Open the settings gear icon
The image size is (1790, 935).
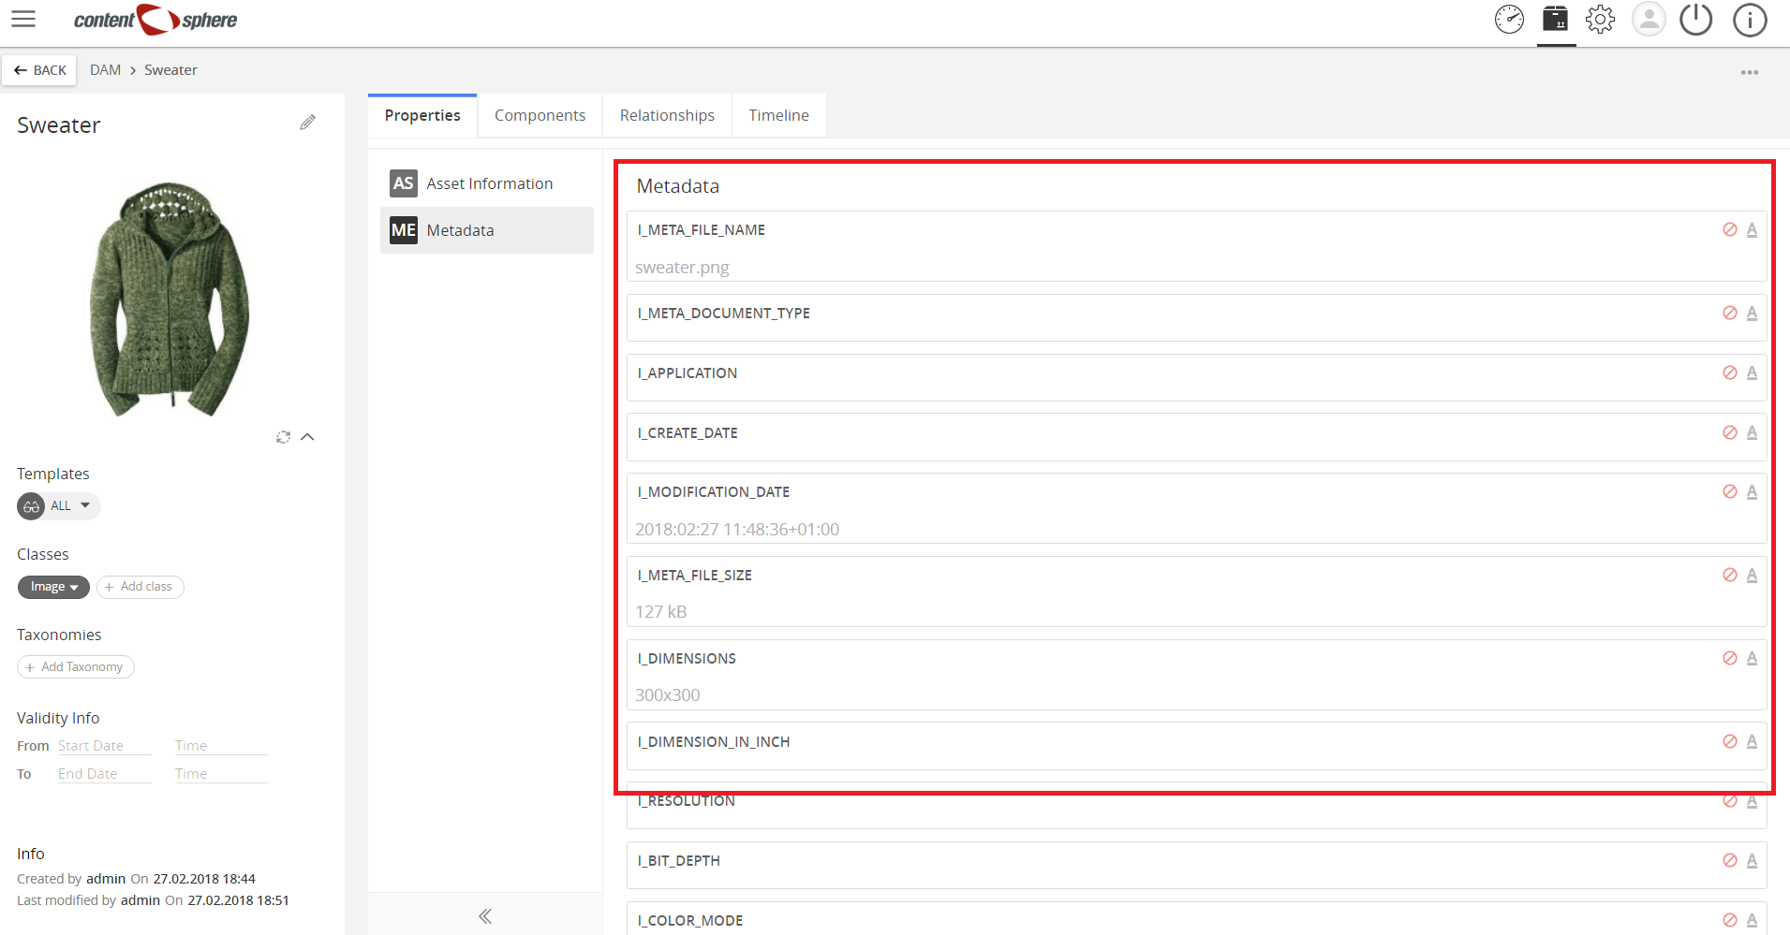[x=1601, y=20]
